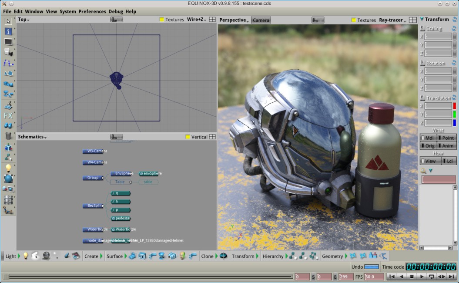Click the blue info icon in the left toolbar

pyautogui.click(x=8, y=31)
